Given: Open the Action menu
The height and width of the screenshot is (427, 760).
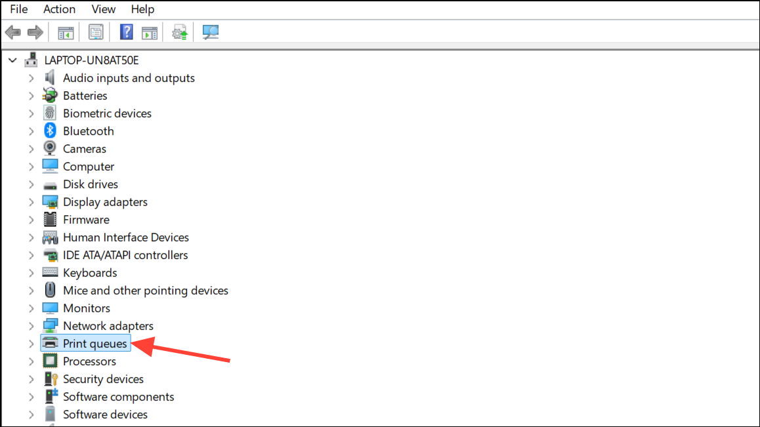Looking at the screenshot, I should 59,9.
